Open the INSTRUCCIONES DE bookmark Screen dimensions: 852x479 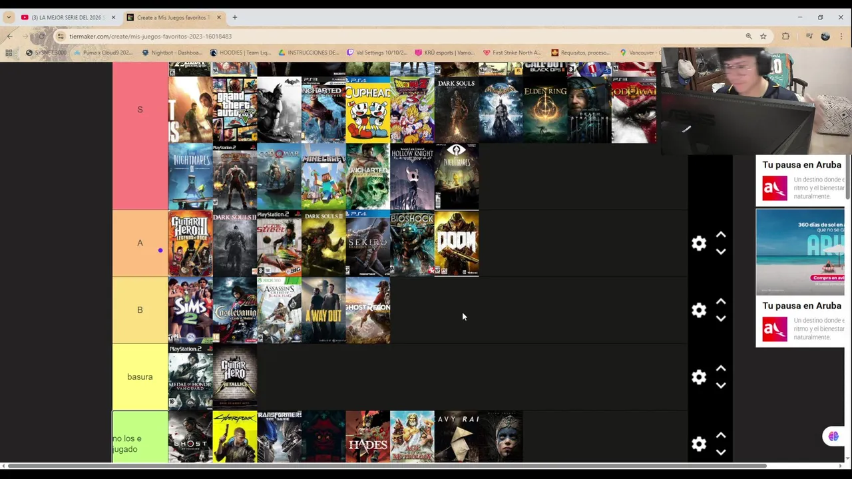308,53
